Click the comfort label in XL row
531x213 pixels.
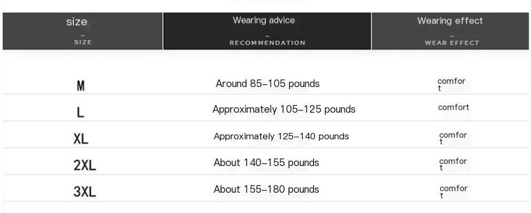[453, 138]
